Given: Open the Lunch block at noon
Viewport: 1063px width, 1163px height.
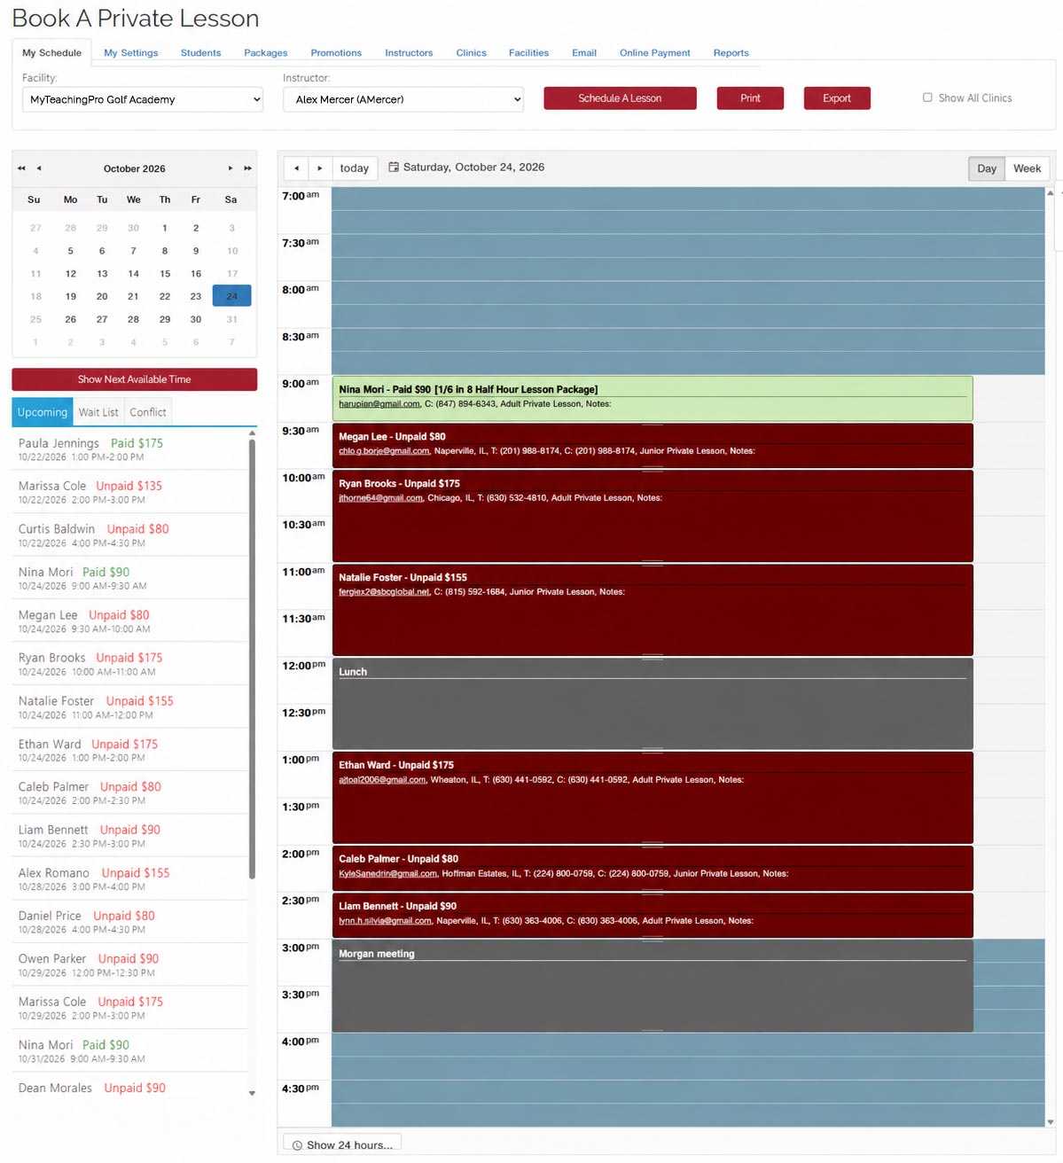Looking at the screenshot, I should coord(653,704).
